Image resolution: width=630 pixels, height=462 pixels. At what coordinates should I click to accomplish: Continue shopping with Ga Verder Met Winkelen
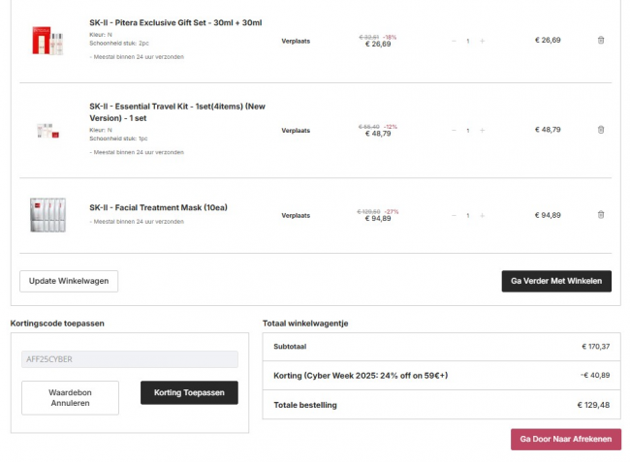pyautogui.click(x=555, y=281)
